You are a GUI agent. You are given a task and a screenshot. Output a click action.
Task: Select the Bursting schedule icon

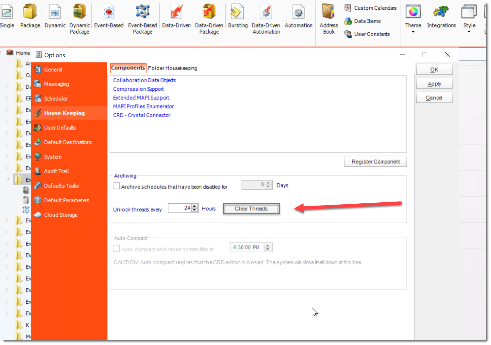(237, 13)
